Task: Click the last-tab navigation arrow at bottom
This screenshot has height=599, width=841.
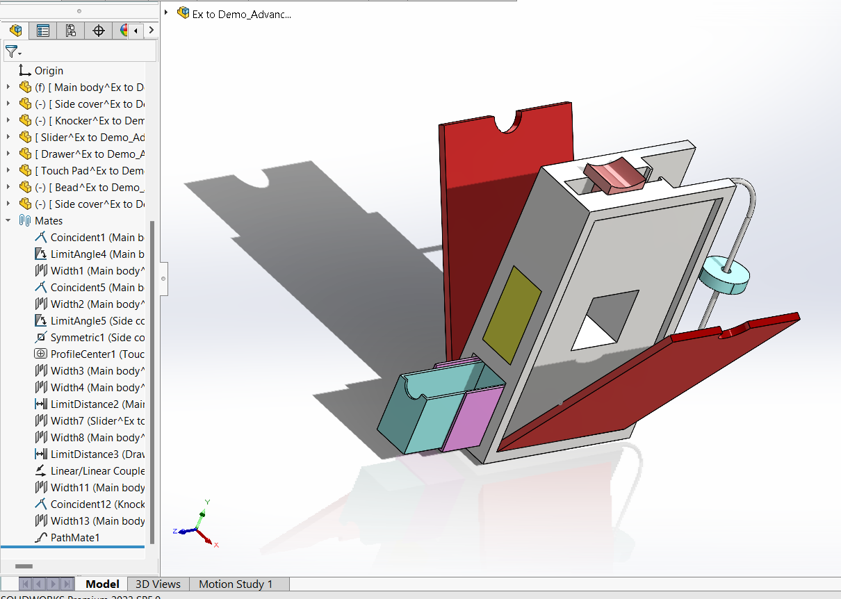Action: [x=67, y=584]
